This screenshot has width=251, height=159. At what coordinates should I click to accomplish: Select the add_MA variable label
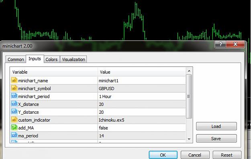[x=26, y=128]
